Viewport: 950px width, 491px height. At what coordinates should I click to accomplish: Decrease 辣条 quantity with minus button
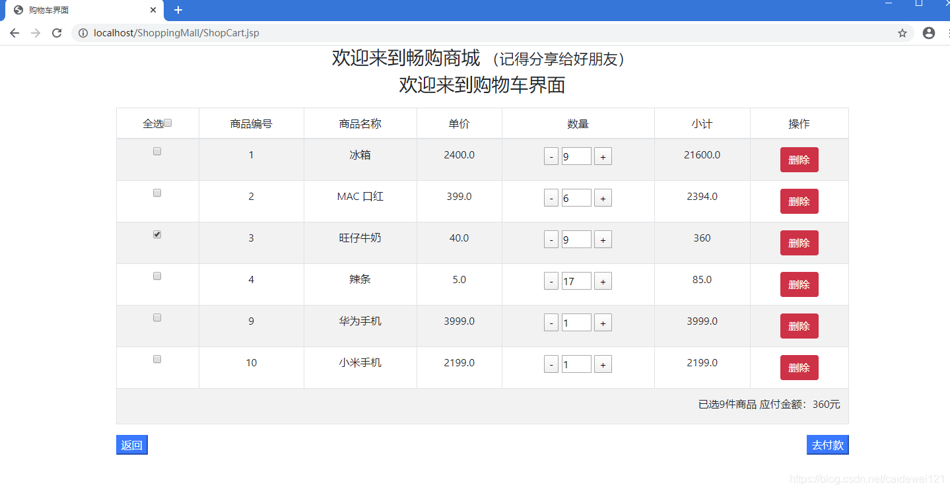pos(551,281)
